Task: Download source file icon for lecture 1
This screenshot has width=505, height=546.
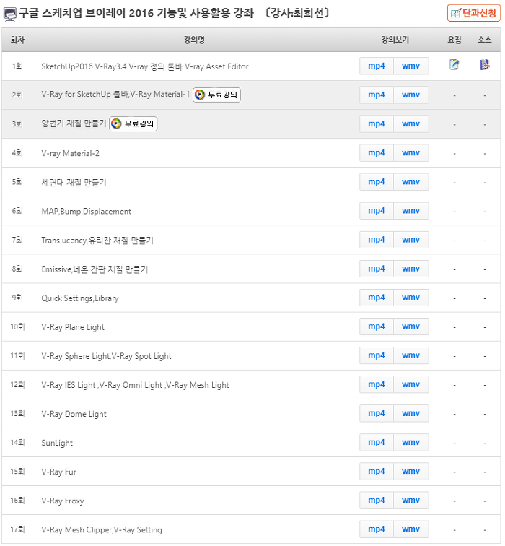Action: (485, 64)
